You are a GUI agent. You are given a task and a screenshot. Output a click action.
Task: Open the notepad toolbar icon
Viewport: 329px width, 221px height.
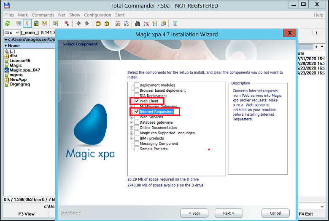175,23
